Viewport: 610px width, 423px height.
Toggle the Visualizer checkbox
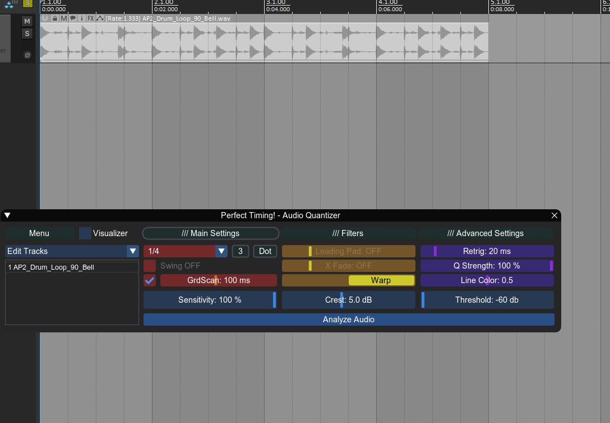click(x=85, y=233)
